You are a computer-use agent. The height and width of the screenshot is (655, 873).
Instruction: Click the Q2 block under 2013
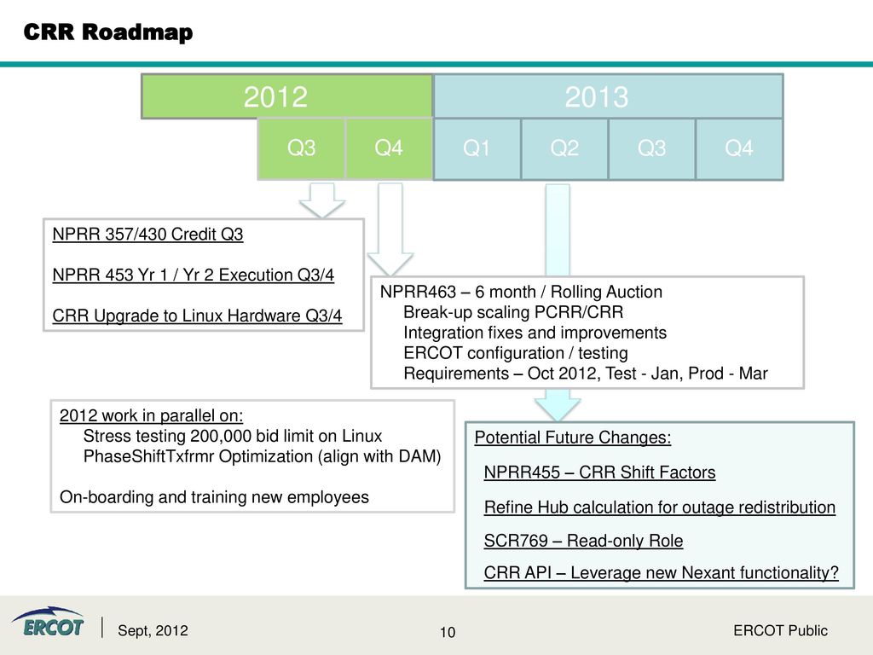(x=564, y=148)
